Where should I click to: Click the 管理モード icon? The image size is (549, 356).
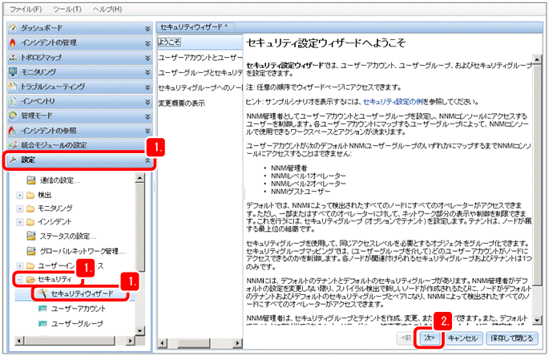[x=13, y=115]
